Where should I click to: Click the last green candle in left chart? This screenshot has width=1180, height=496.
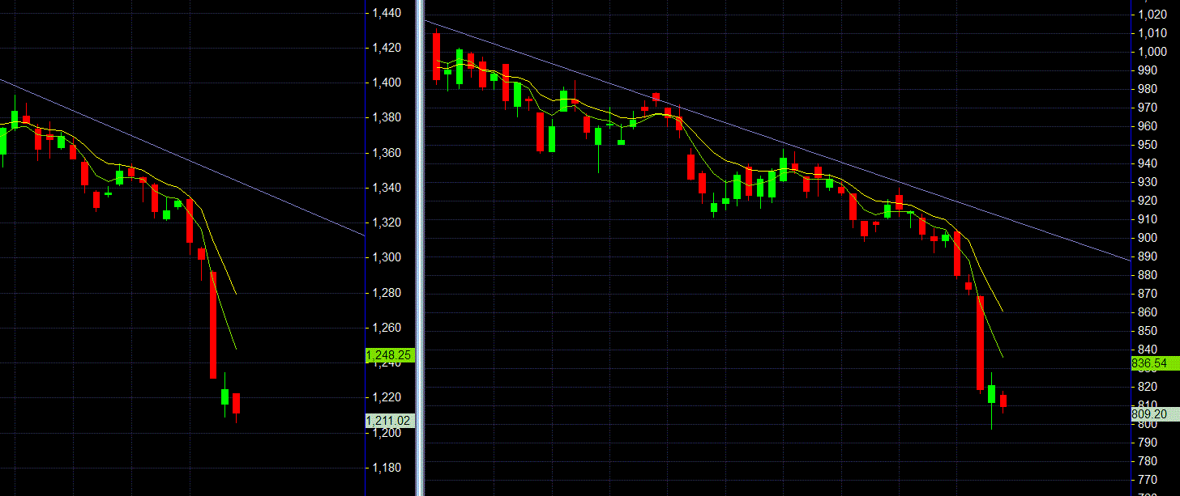click(x=225, y=396)
